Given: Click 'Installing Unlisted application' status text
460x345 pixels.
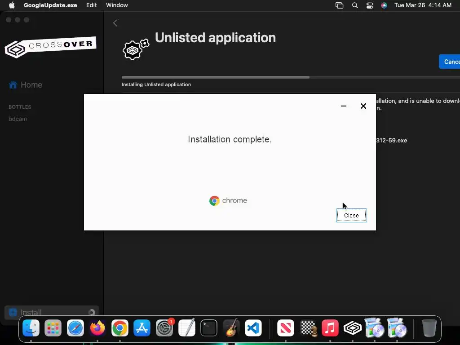Looking at the screenshot, I should [x=156, y=84].
